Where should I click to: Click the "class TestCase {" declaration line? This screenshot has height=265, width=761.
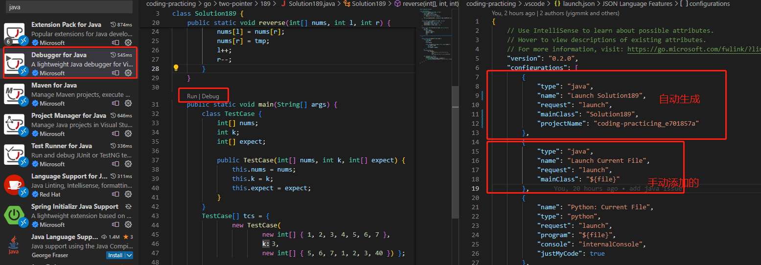pos(232,114)
